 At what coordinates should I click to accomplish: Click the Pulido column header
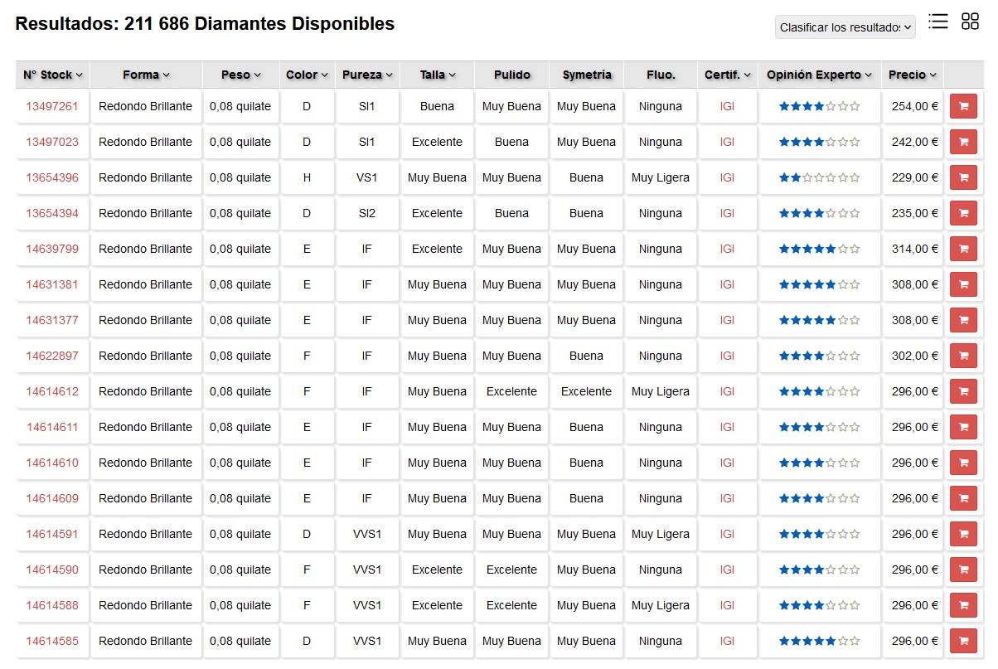point(511,74)
